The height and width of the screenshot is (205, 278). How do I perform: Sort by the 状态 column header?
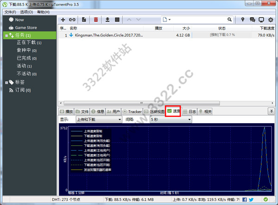tap(222, 28)
